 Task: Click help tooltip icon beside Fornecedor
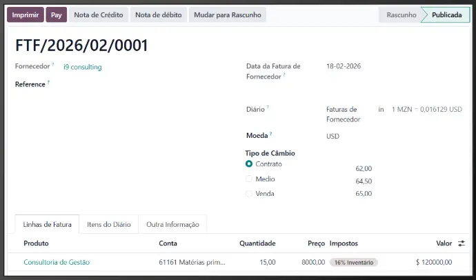click(x=52, y=66)
